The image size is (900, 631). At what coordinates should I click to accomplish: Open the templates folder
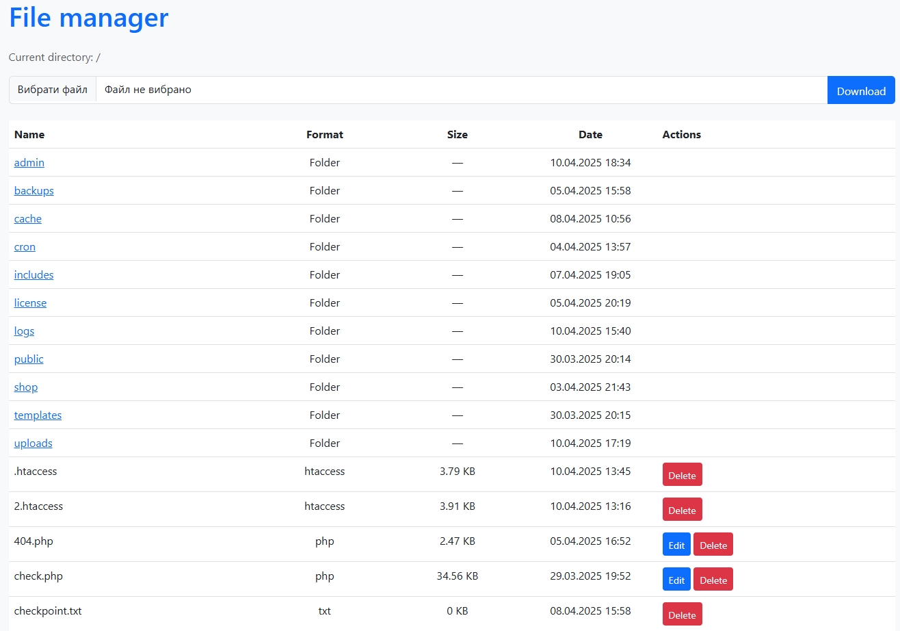pos(38,415)
